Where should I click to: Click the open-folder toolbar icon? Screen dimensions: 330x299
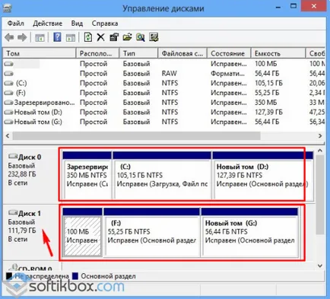(127, 37)
